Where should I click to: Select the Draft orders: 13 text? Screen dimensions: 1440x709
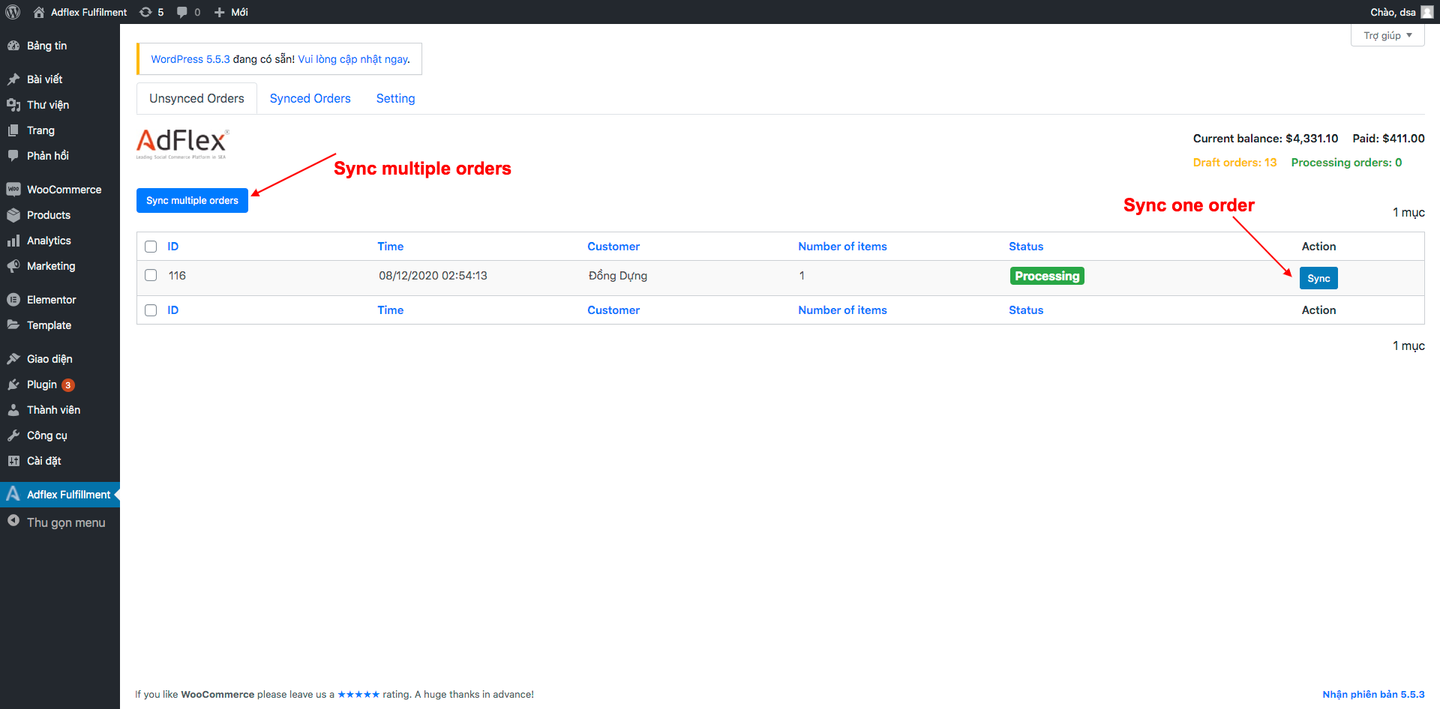pyautogui.click(x=1234, y=163)
